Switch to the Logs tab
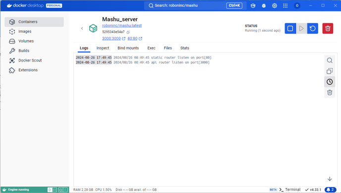The height and width of the screenshot is (193, 341). point(84,48)
